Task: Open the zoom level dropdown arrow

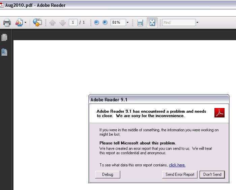Action: [x=128, y=23]
